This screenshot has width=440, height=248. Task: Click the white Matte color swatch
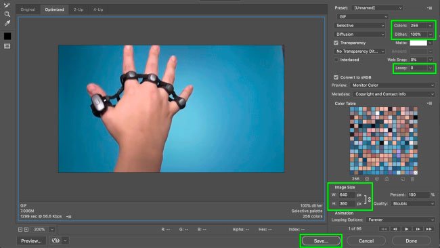[x=418, y=43]
